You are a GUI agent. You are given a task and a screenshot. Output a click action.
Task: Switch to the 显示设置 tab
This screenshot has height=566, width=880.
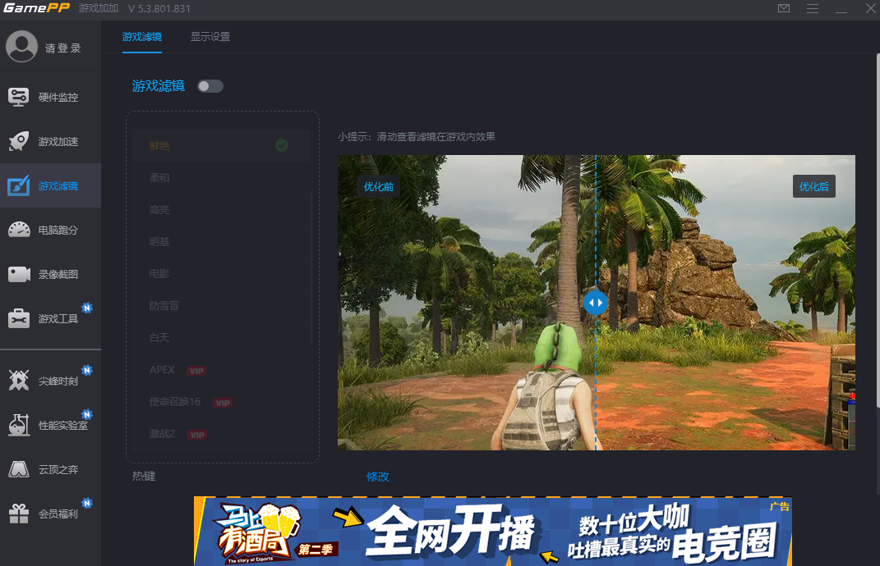210,36
